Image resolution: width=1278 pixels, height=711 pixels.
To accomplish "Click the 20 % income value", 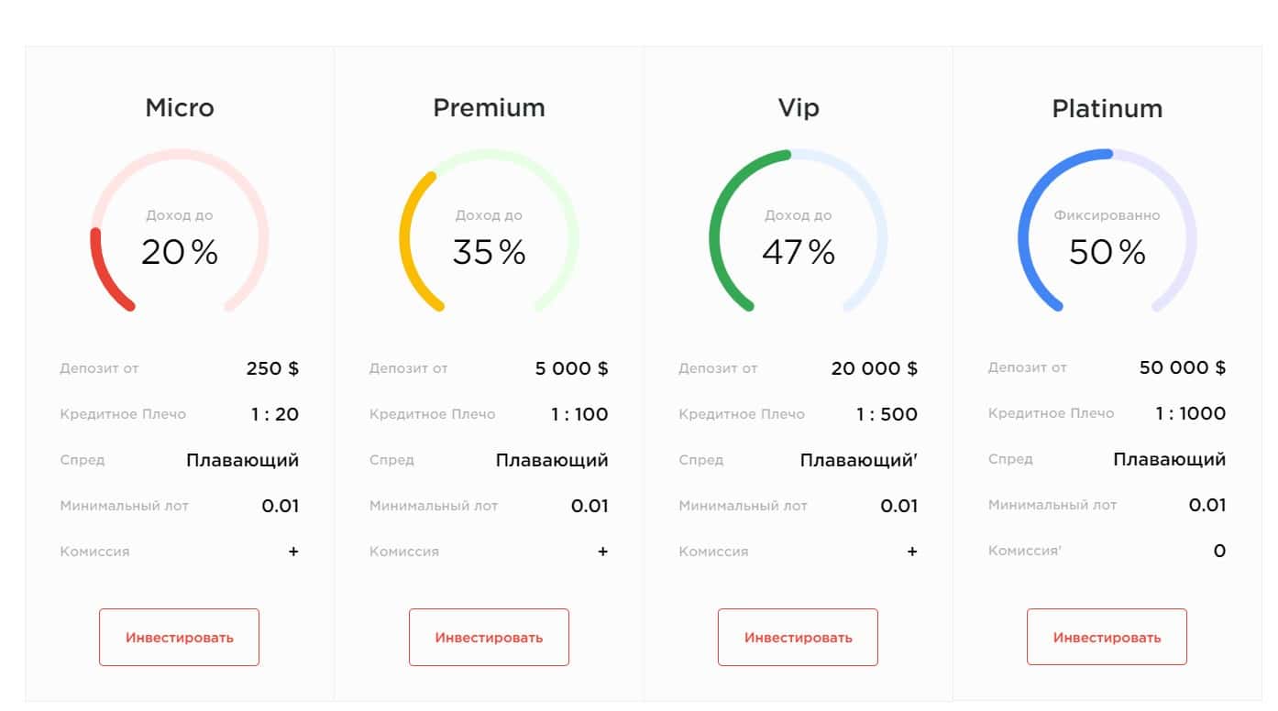I will point(180,252).
